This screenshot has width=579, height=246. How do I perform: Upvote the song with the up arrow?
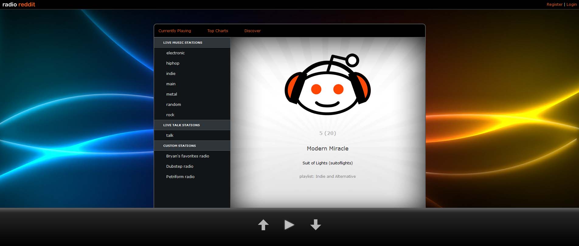[263, 225]
